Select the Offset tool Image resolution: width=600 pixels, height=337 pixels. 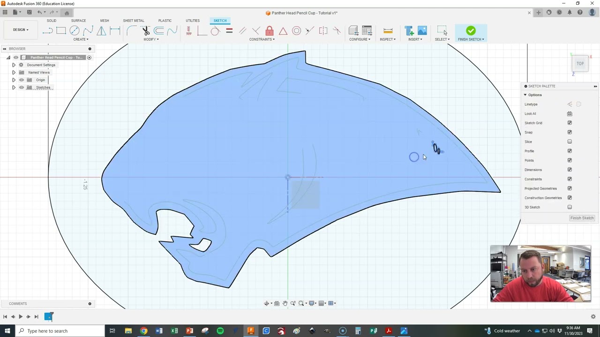pyautogui.click(x=159, y=31)
